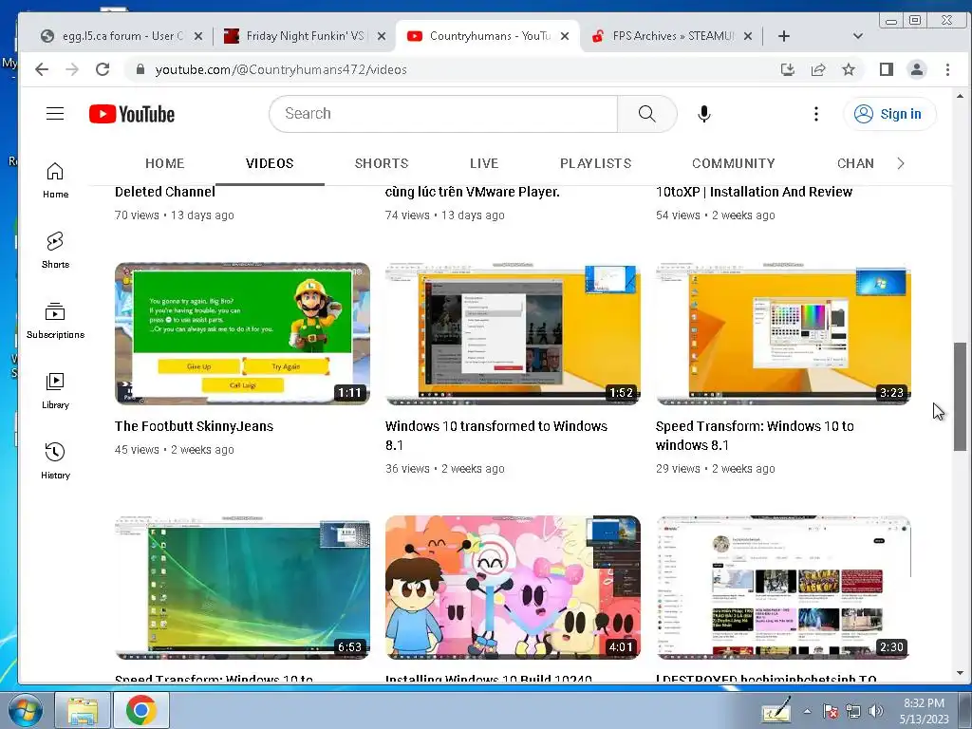
Task: Open Chrome profile avatar
Action: point(917,69)
